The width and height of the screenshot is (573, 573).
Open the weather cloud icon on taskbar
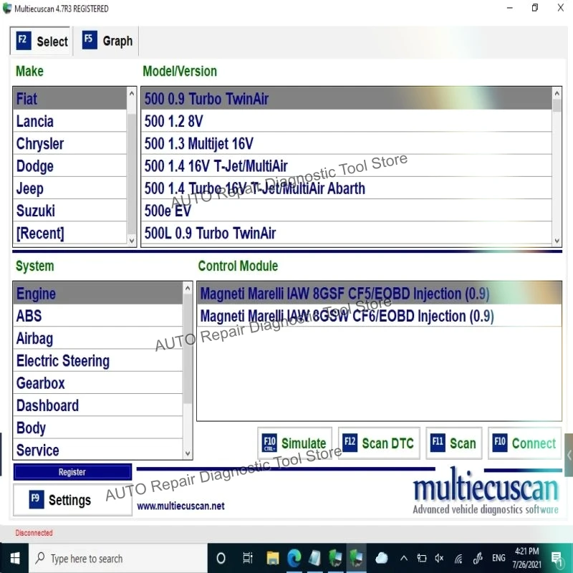coord(381,558)
